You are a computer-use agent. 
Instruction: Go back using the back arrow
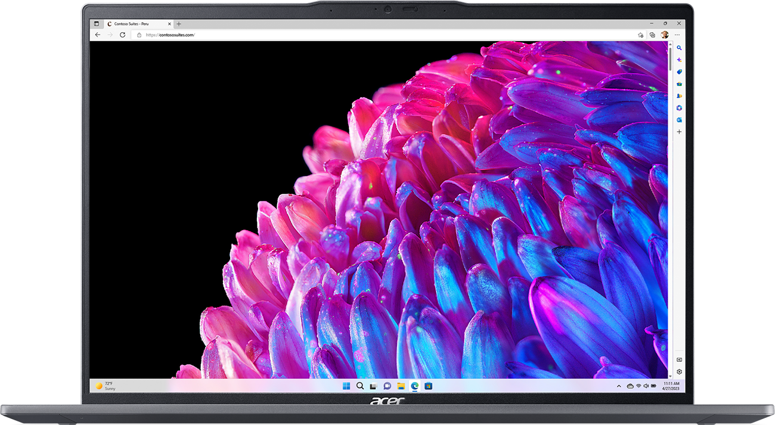[x=98, y=35]
